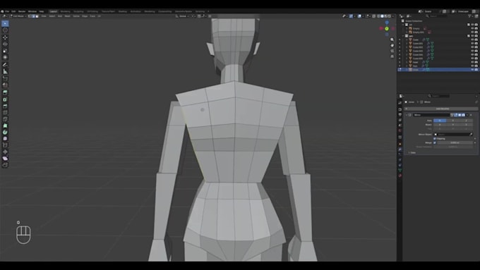Click the outliner filter funnel icon

(x=469, y=16)
